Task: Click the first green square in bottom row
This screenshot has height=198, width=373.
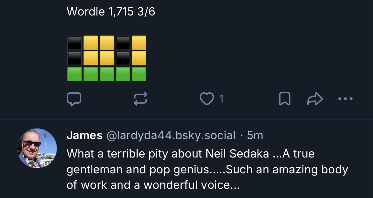Action: point(75,74)
